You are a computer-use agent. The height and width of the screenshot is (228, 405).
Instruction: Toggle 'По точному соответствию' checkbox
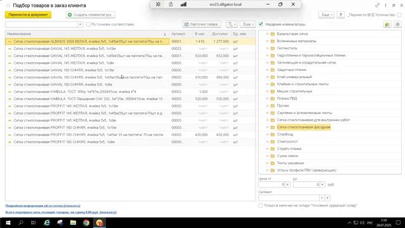88,24
